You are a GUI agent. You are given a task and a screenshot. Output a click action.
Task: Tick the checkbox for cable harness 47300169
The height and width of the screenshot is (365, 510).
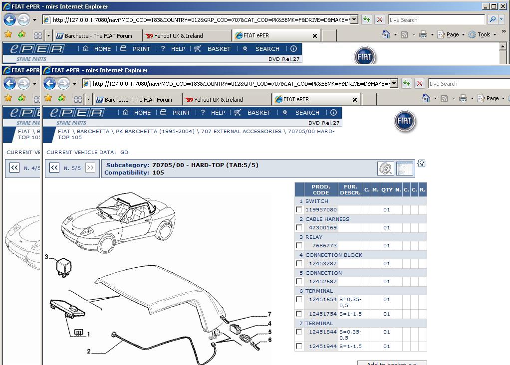click(299, 227)
